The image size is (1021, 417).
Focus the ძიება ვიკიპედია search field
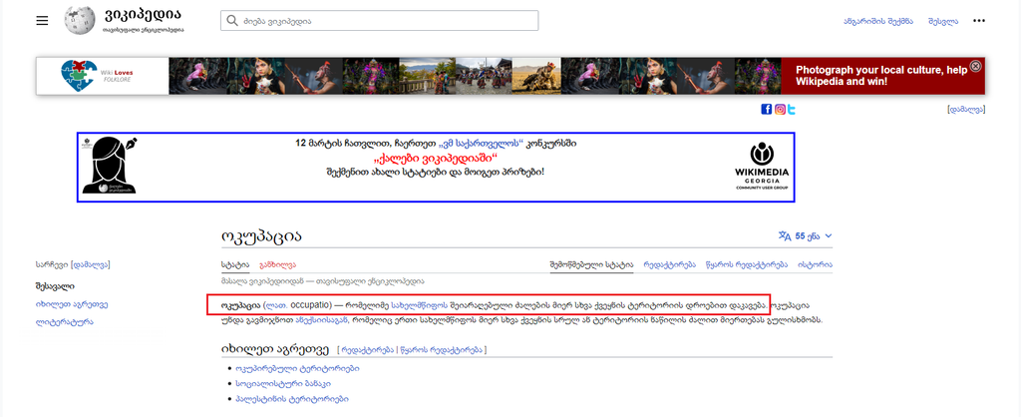pyautogui.click(x=380, y=21)
